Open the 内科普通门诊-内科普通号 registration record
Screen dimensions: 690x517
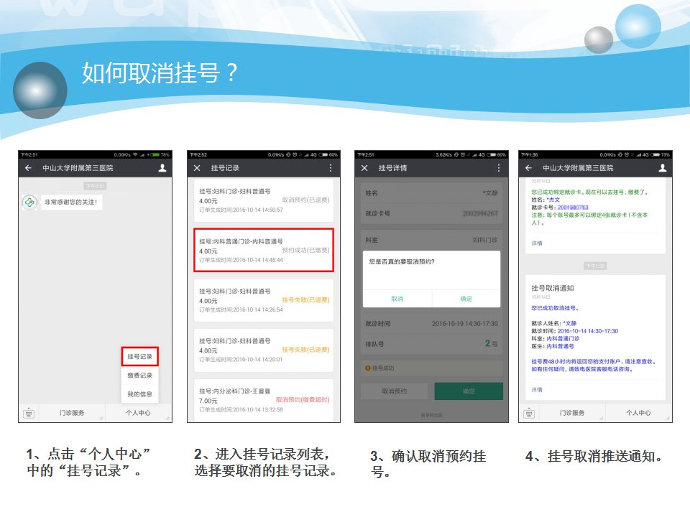click(x=264, y=250)
